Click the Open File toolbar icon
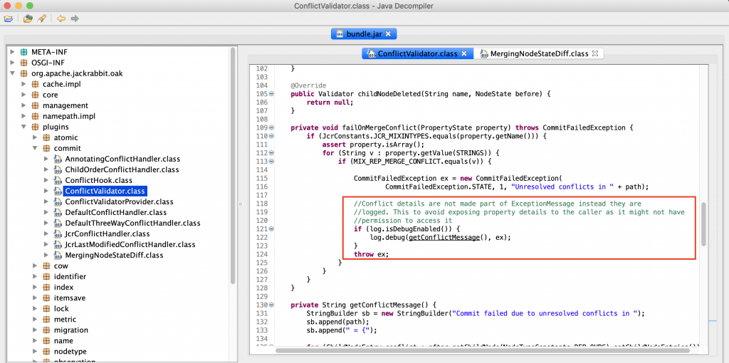Image resolution: width=729 pixels, height=363 pixels. [x=8, y=19]
